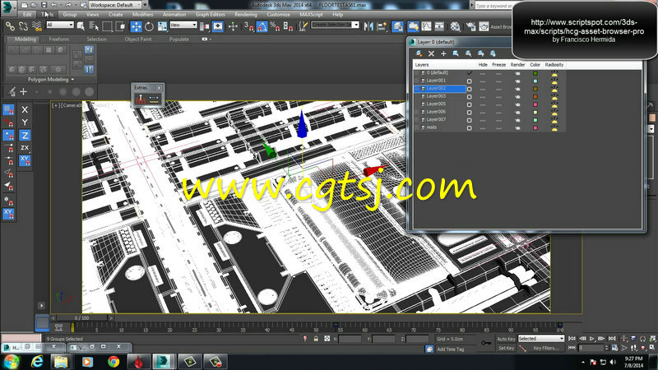Image resolution: width=658 pixels, height=370 pixels.
Task: Click Delete layer X icon in Layer dialog
Action: pyautogui.click(x=431, y=53)
